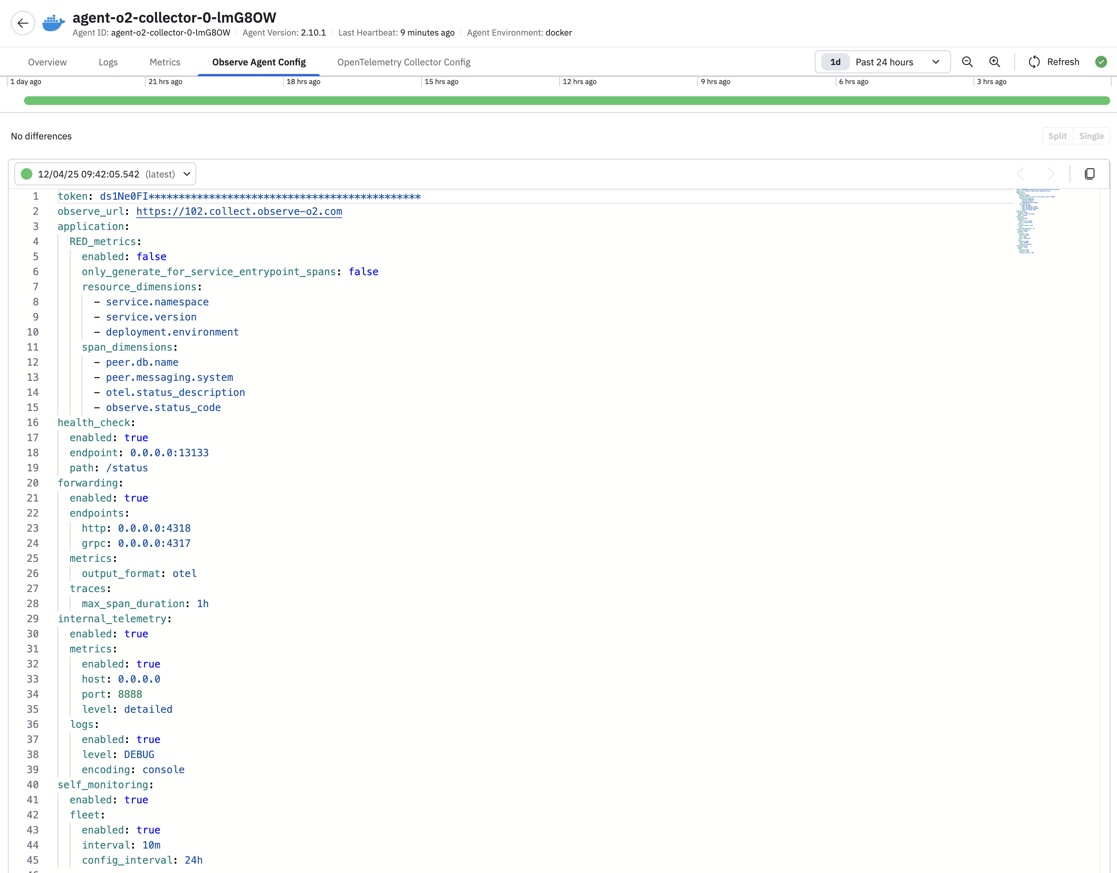Go to previous config version arrow
The width and height of the screenshot is (1117, 873).
point(1020,174)
